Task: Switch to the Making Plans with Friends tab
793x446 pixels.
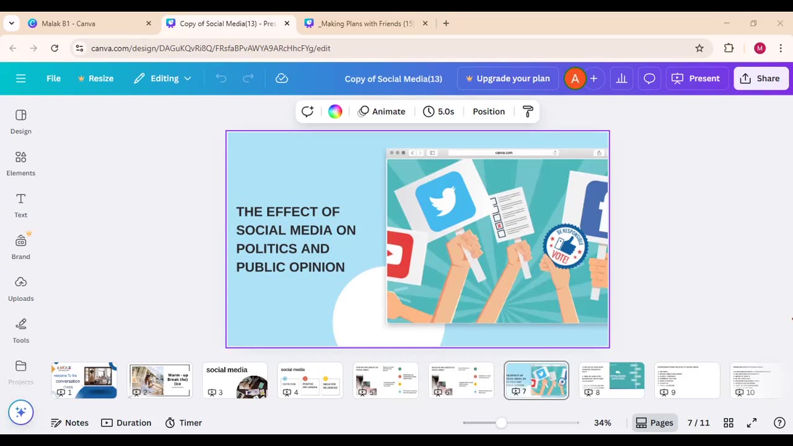Action: point(366,24)
